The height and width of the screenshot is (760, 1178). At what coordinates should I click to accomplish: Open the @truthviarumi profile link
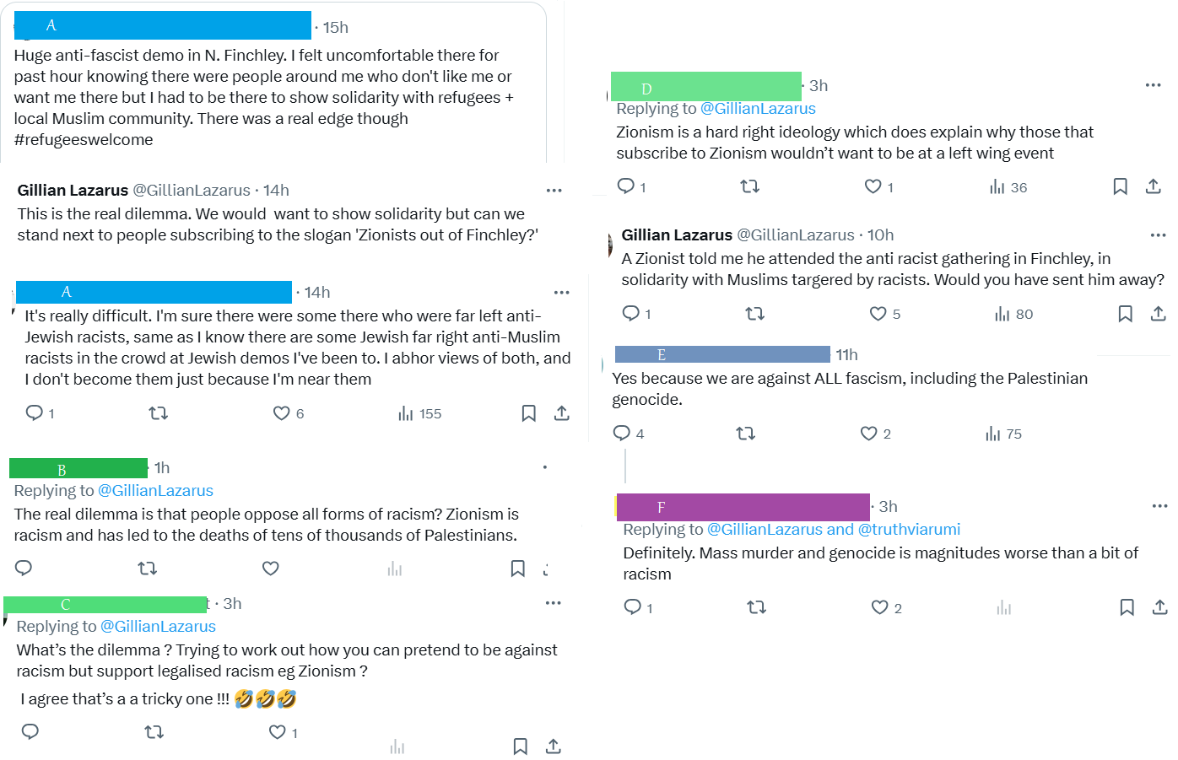tap(909, 530)
